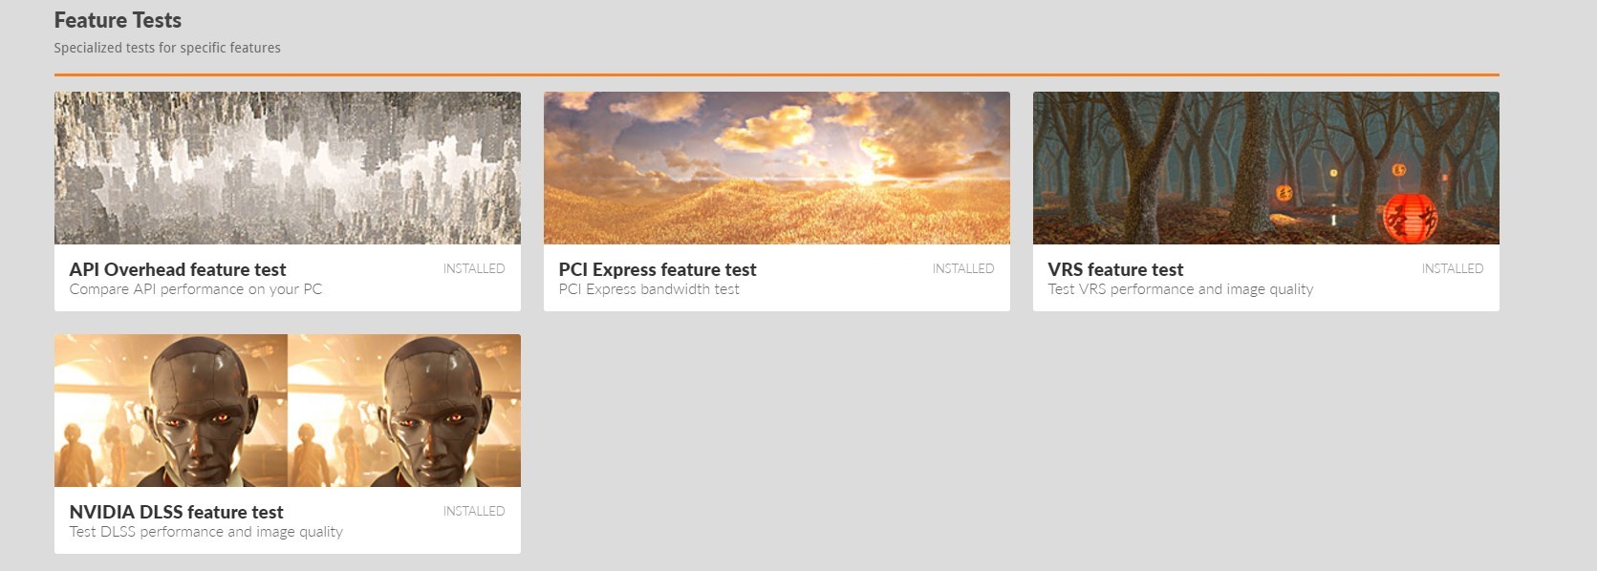Image resolution: width=1597 pixels, height=571 pixels.
Task: Click INSTALLED label on VRS card
Action: click(x=1453, y=268)
